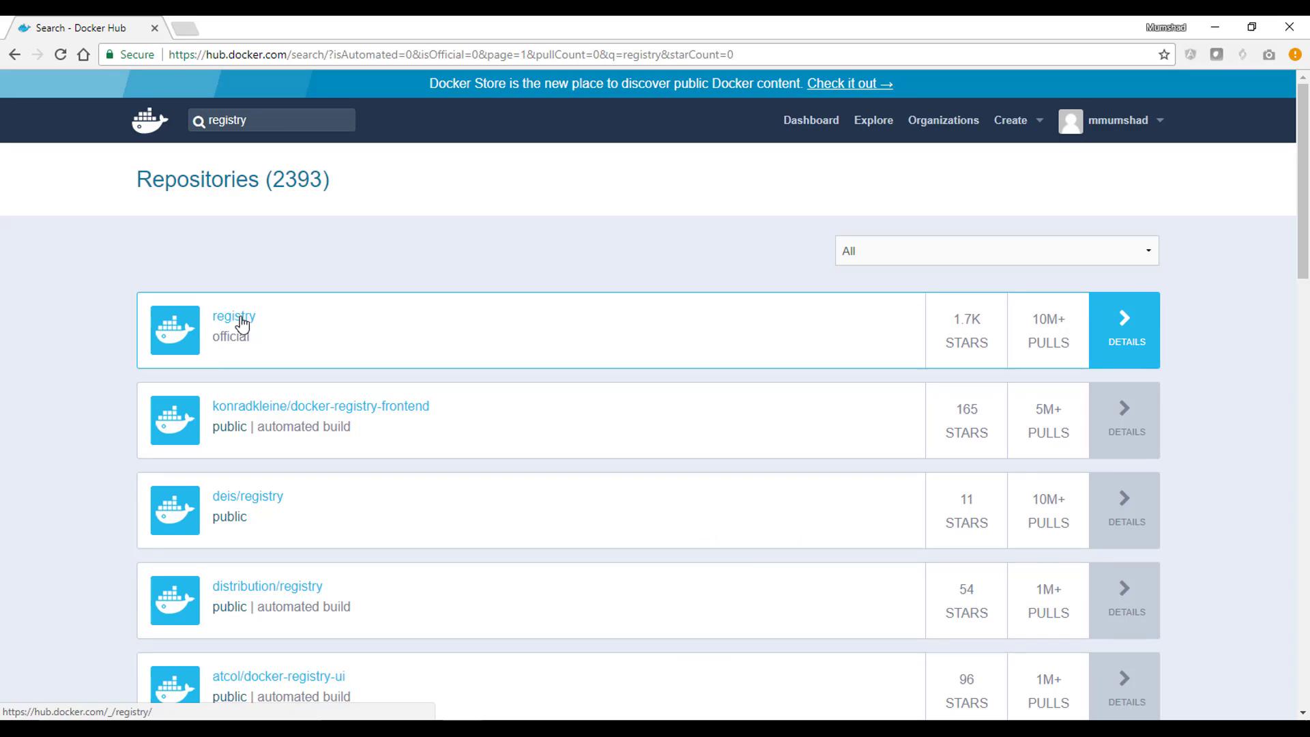Image resolution: width=1310 pixels, height=737 pixels.
Task: Click the Docker whale logo in header
Action: pos(149,121)
